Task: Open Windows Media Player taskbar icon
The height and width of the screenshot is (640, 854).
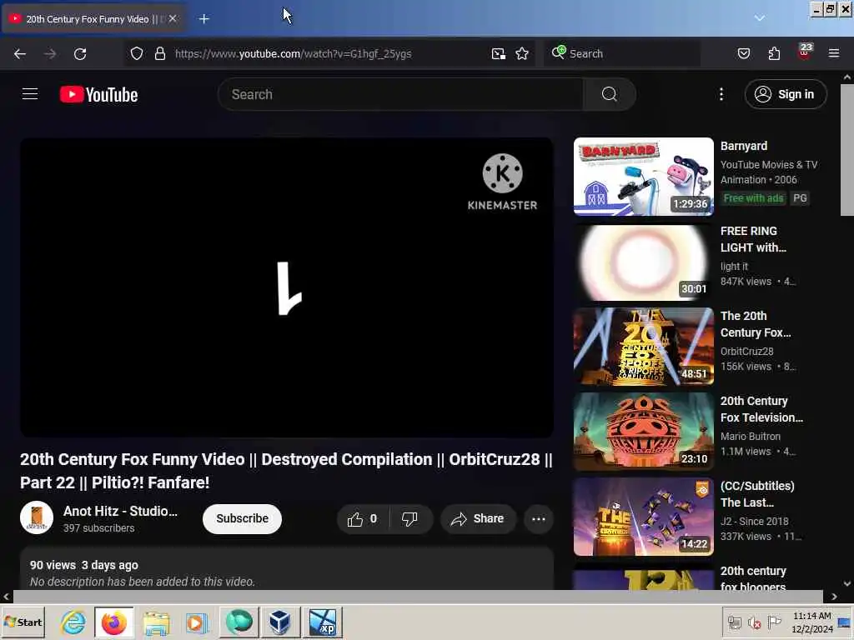Action: click(197, 622)
